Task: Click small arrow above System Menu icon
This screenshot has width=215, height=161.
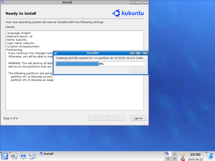Action: 10,152
